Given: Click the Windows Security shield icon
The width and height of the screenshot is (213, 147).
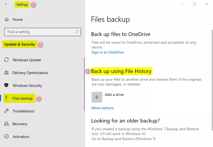Looking at the screenshot, I should [6, 85].
